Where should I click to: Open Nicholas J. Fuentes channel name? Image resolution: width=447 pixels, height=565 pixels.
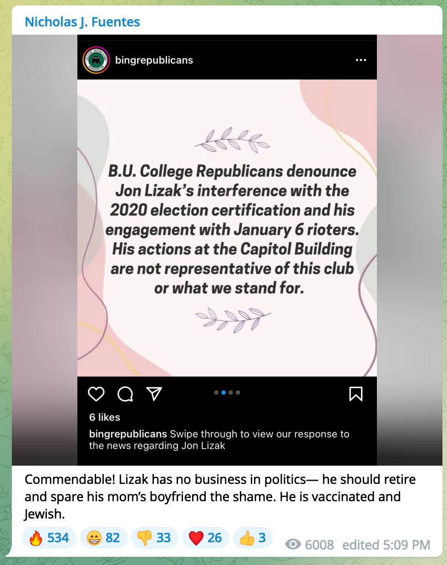tap(82, 22)
